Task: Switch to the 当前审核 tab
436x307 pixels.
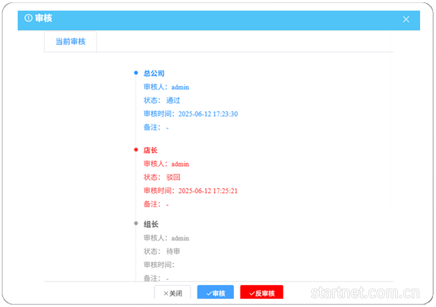Action: 70,41
